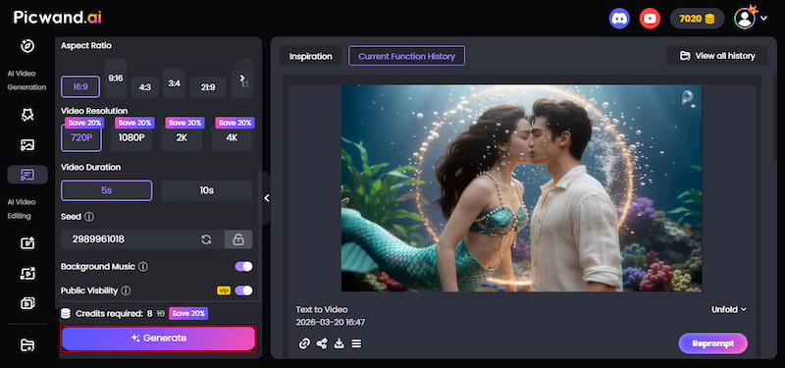Viewport: 785px width, 368px height.
Task: Click the Generate button
Action: coord(158,339)
